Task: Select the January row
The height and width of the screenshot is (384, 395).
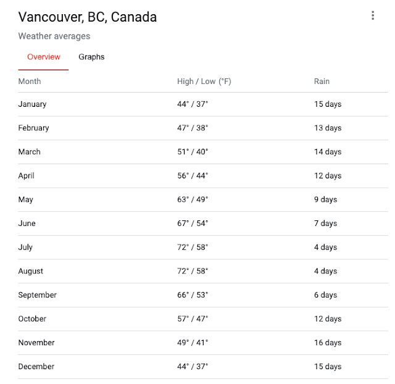Action: tap(203, 104)
